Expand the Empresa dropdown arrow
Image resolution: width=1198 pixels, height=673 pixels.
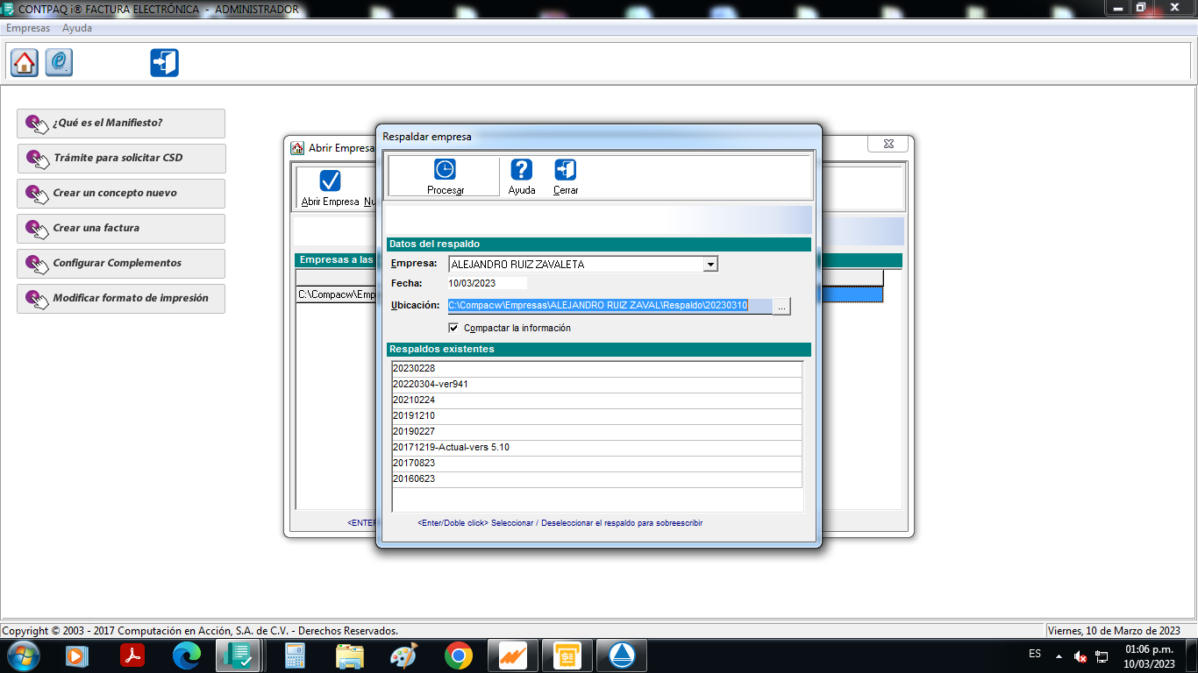[x=711, y=264]
